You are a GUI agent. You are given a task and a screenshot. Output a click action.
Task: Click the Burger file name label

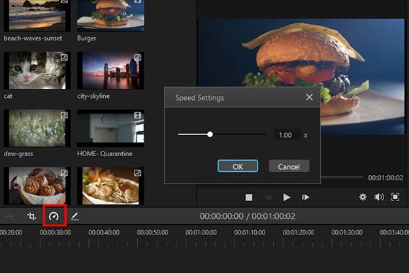(87, 39)
